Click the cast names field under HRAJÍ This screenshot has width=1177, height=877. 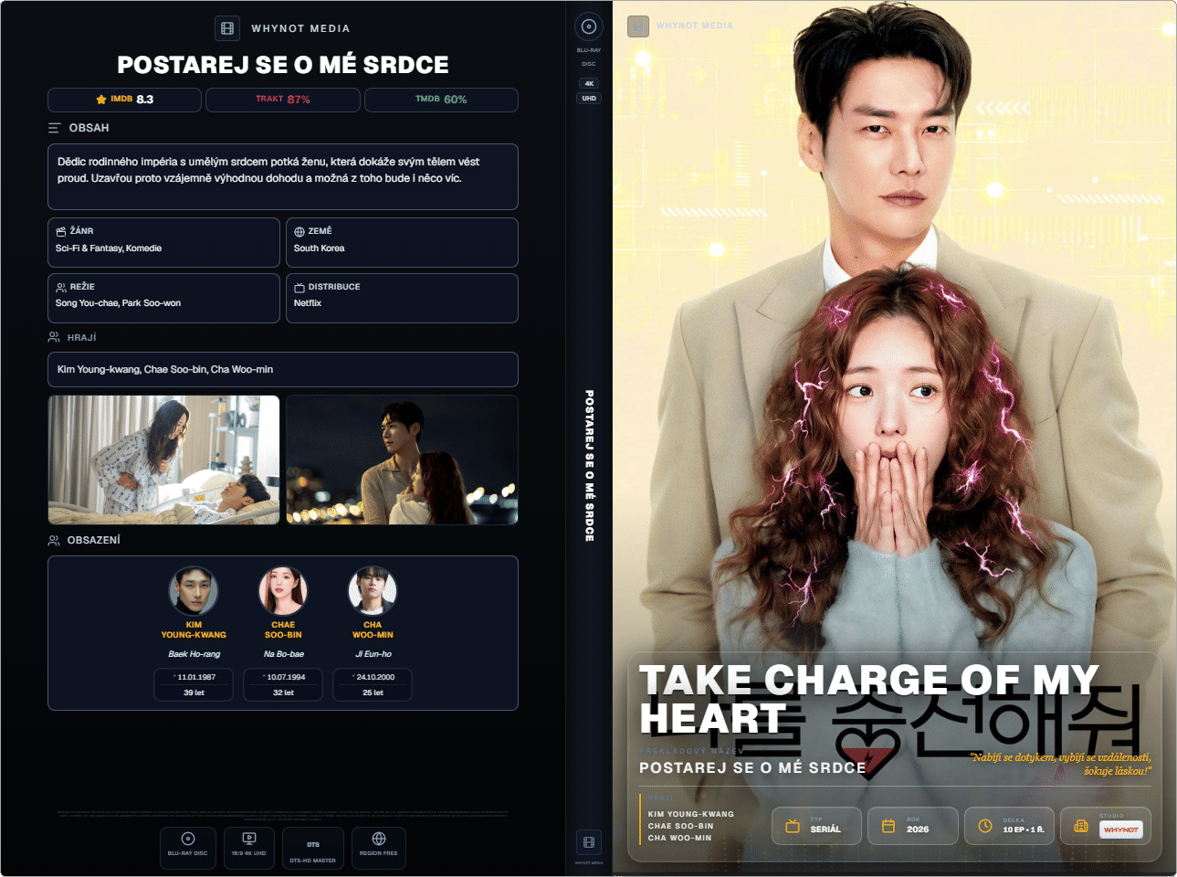point(283,369)
